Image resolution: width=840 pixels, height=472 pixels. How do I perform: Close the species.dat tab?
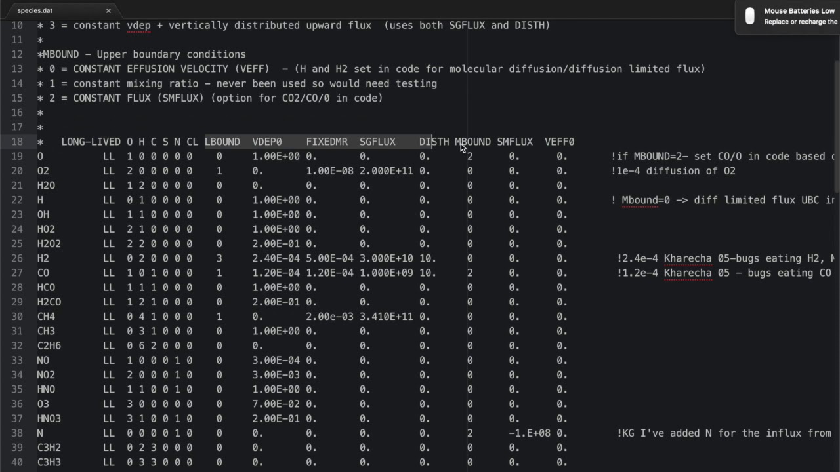tap(108, 10)
